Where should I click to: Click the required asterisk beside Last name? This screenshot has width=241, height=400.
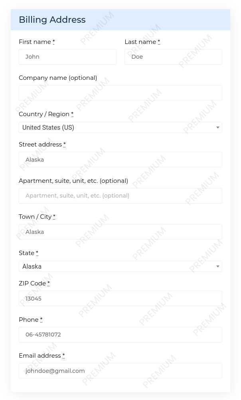[159, 42]
